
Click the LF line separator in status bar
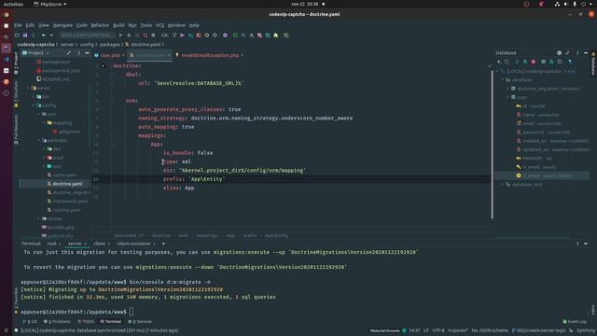point(426,330)
